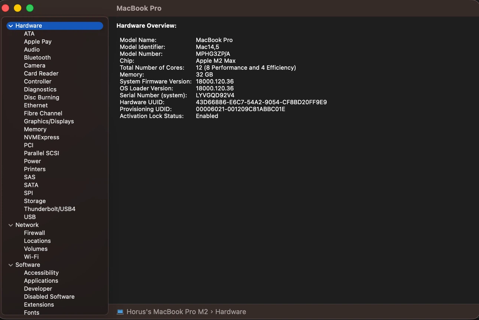Select Developer under Software
The height and width of the screenshot is (320, 479).
click(x=38, y=289)
